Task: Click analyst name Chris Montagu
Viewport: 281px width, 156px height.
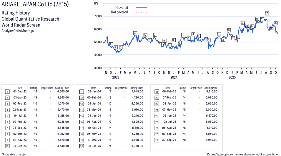Action: pyautogui.click(x=24, y=31)
